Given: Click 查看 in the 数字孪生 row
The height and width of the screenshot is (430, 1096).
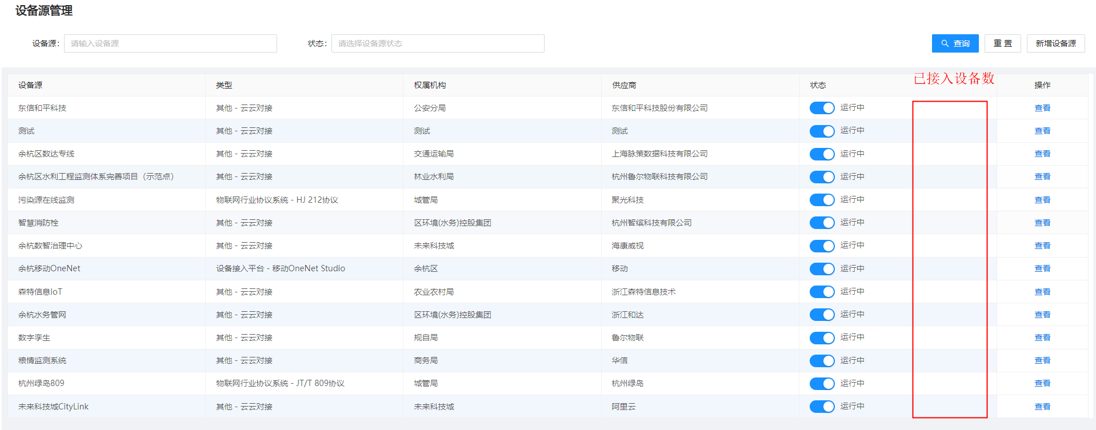Looking at the screenshot, I should tap(1042, 337).
